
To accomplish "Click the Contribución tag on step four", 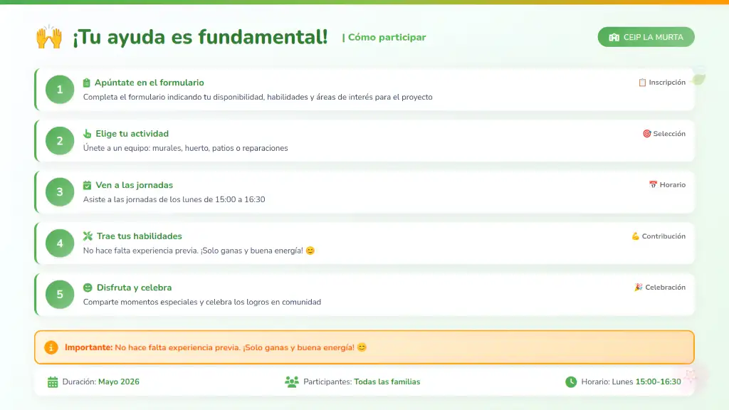I will pos(658,236).
